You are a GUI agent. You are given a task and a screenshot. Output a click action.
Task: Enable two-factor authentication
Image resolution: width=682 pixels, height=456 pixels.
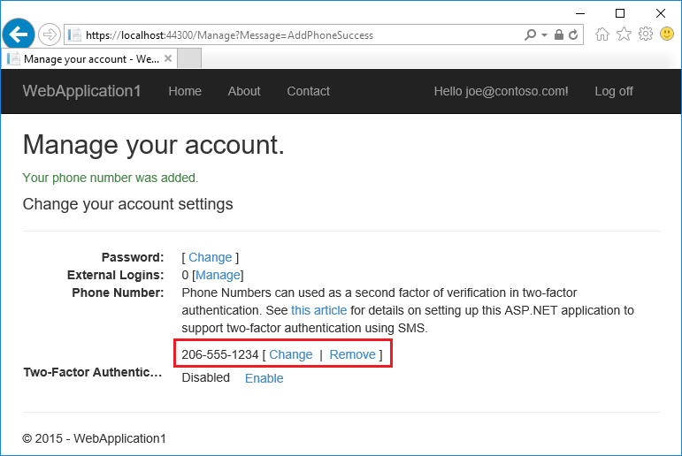(x=264, y=378)
